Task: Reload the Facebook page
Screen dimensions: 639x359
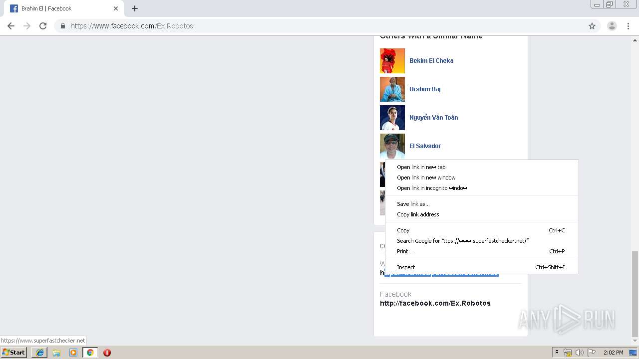Action: tap(43, 26)
